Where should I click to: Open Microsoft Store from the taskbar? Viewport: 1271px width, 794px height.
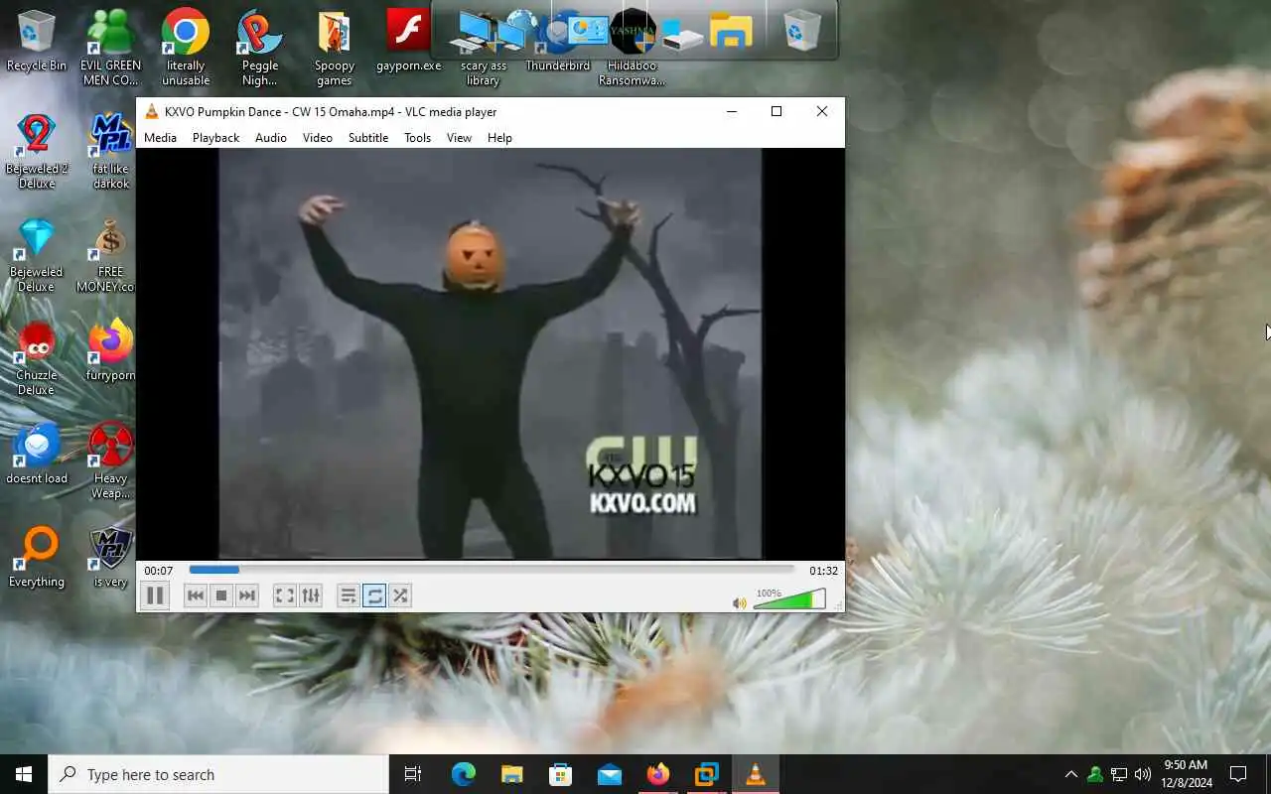click(560, 774)
